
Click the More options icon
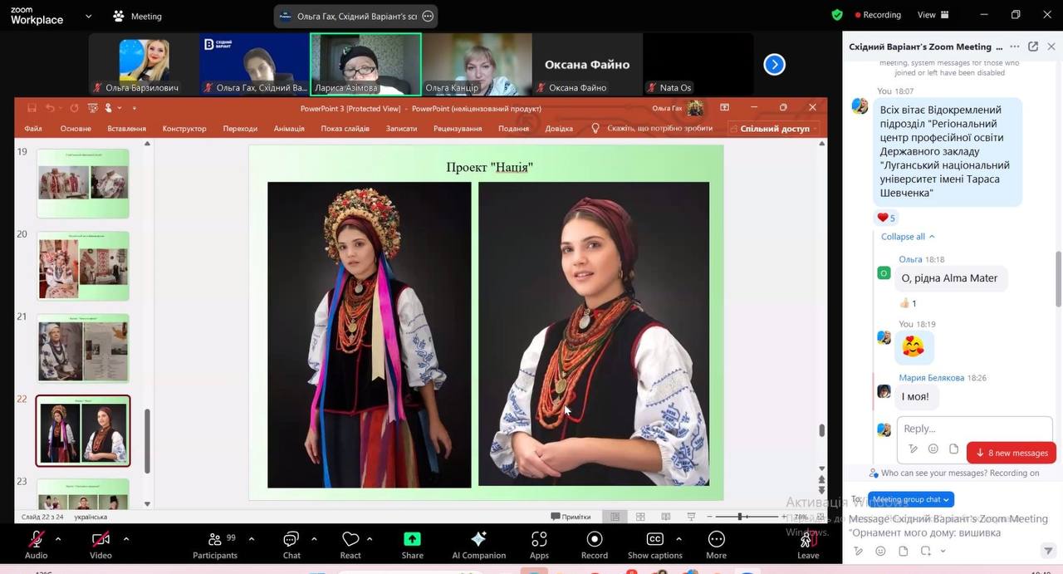pos(716,543)
